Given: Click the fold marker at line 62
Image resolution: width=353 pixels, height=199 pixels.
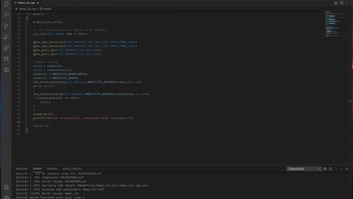Looking at the screenshot, I should (x=27, y=130).
